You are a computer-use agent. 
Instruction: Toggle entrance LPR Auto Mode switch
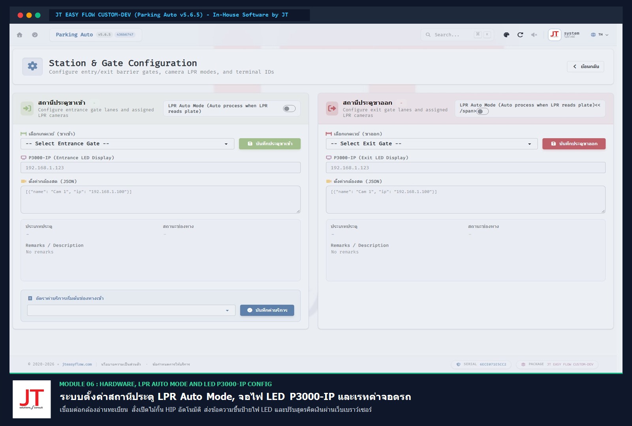pyautogui.click(x=289, y=108)
